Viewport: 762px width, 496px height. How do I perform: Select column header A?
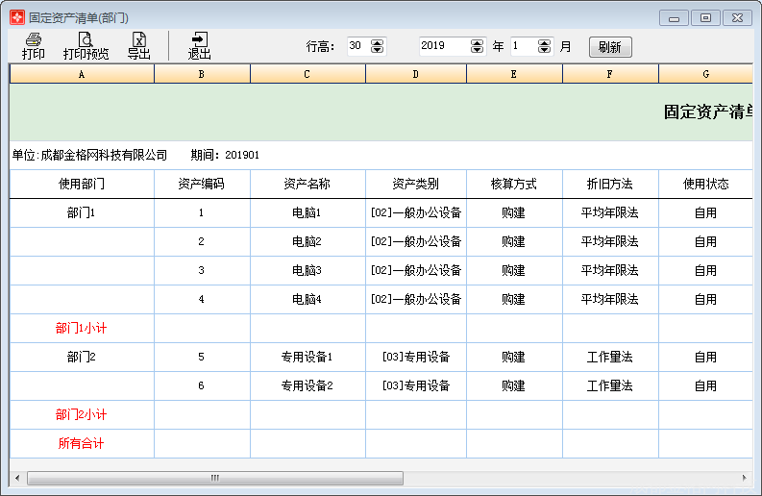pos(82,74)
